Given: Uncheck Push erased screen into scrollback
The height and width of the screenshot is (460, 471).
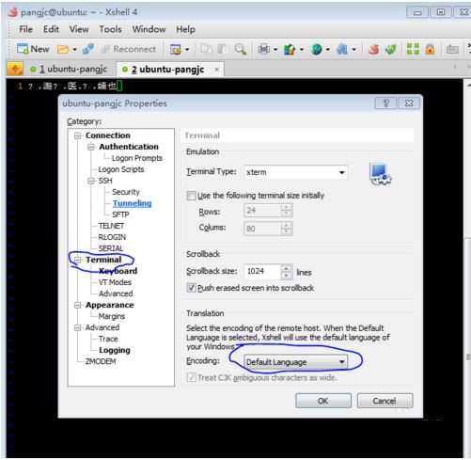Looking at the screenshot, I should [x=191, y=288].
